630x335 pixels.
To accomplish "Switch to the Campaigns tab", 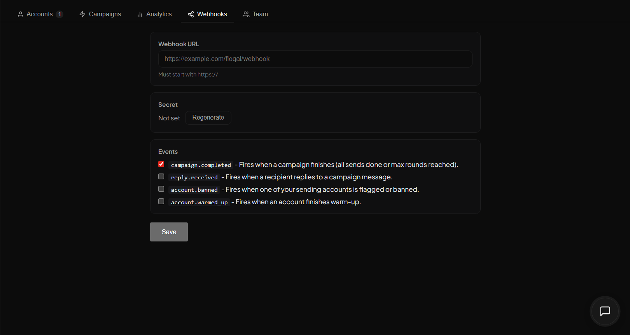I will tap(100, 14).
